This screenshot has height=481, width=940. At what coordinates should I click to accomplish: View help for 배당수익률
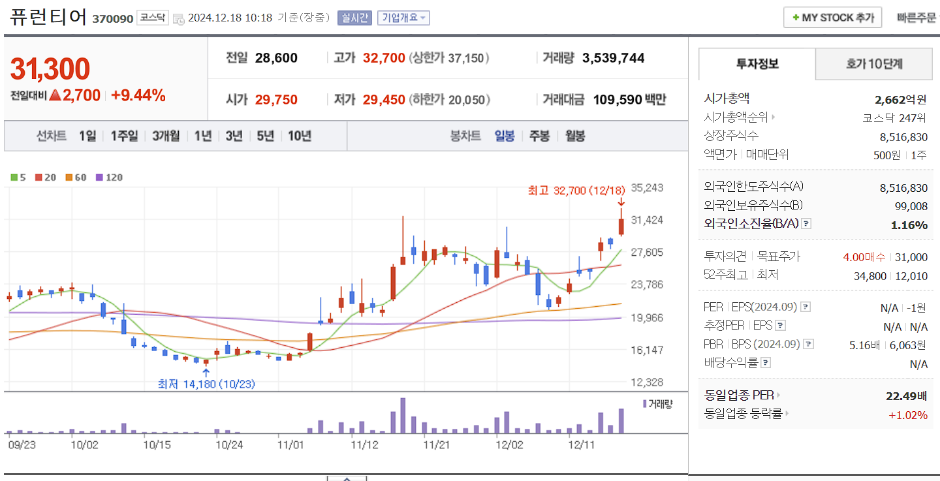click(x=765, y=362)
